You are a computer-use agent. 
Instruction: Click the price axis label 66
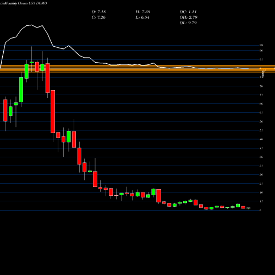pyautogui.click(x=261, y=104)
